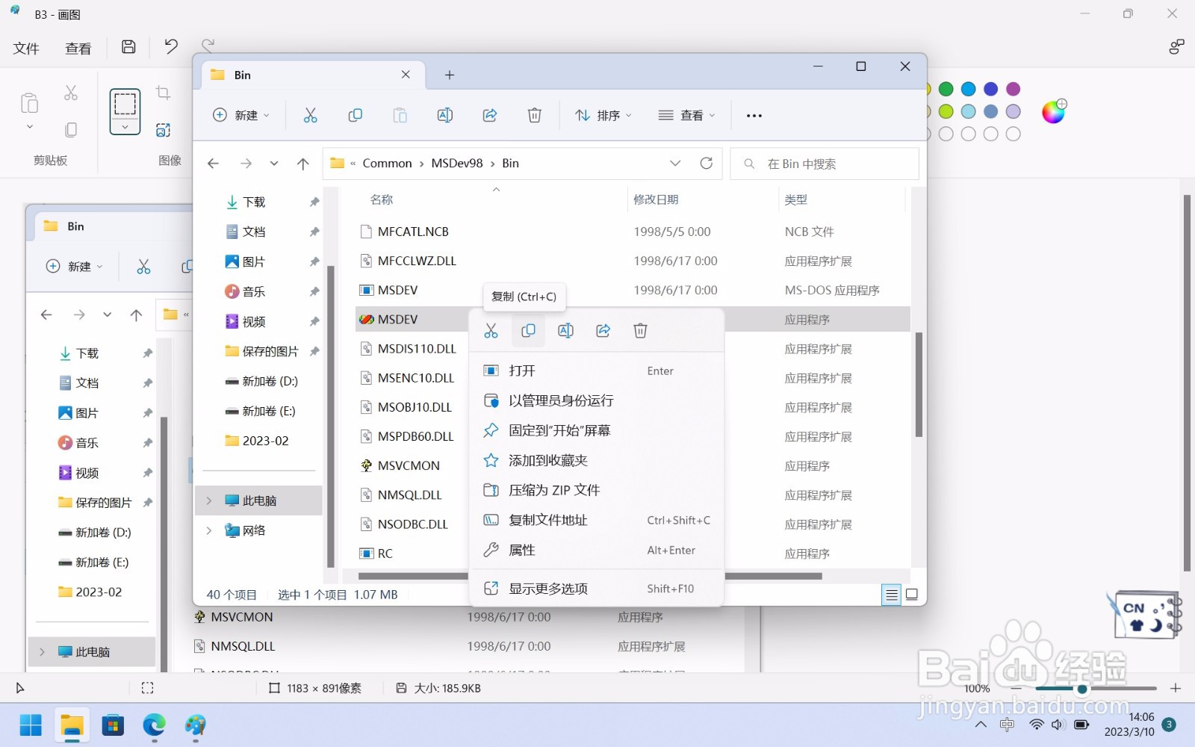The width and height of the screenshot is (1195, 747).
Task: Expand This PC in back Explorer window
Action: [x=42, y=652]
